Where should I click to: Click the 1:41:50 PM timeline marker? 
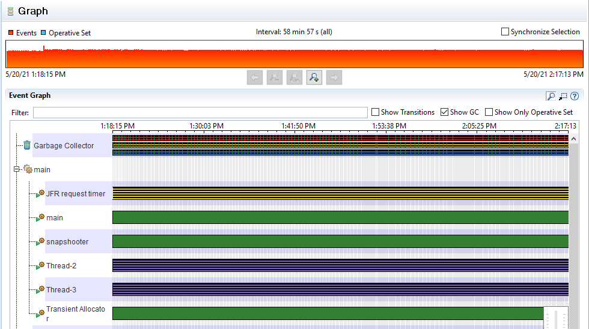pos(298,126)
